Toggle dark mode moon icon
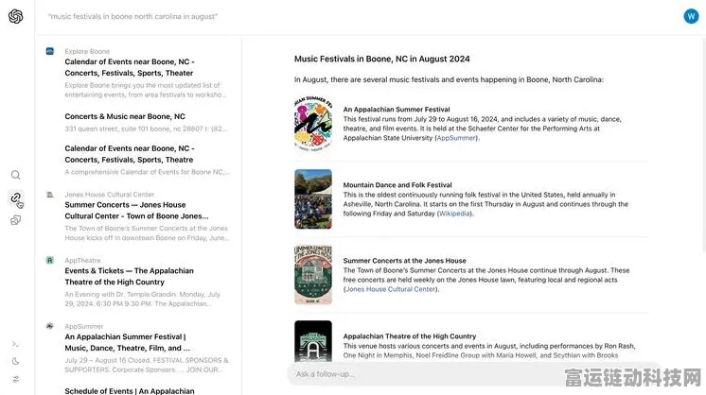 point(16,361)
